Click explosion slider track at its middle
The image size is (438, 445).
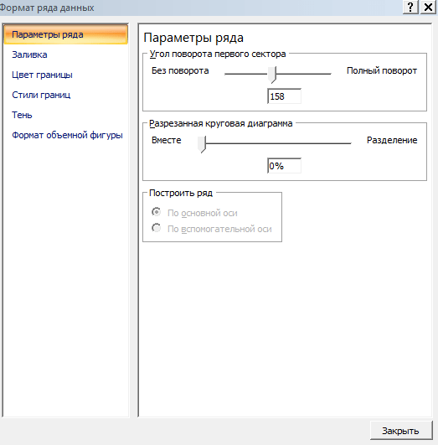coord(275,143)
